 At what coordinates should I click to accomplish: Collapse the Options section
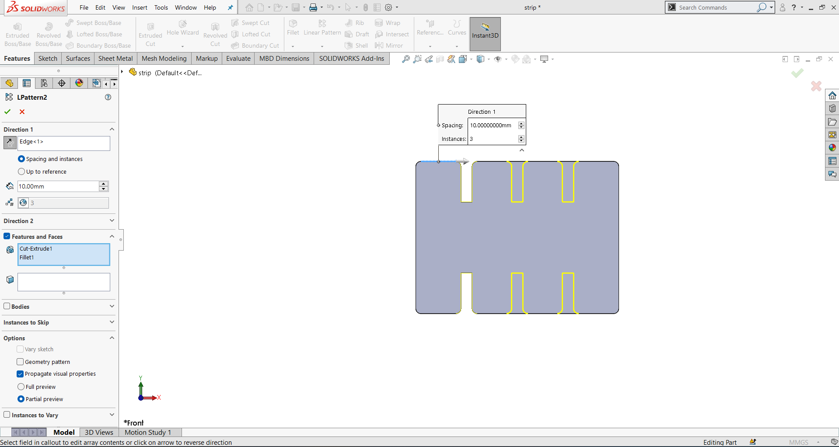(112, 338)
